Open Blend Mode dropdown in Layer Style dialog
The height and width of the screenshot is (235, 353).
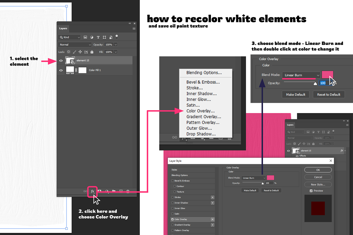pos(254,178)
